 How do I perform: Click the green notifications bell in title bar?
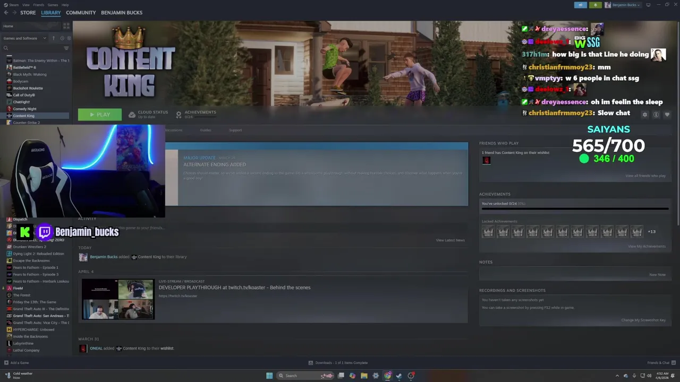(595, 5)
